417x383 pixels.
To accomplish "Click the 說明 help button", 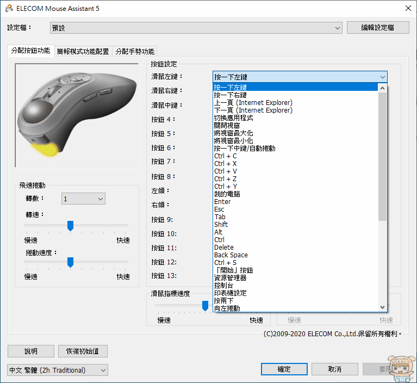I will (x=31, y=351).
